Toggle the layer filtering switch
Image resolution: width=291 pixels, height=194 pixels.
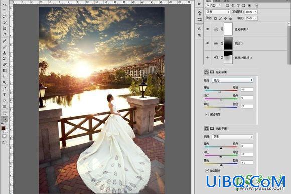[x=257, y=6]
